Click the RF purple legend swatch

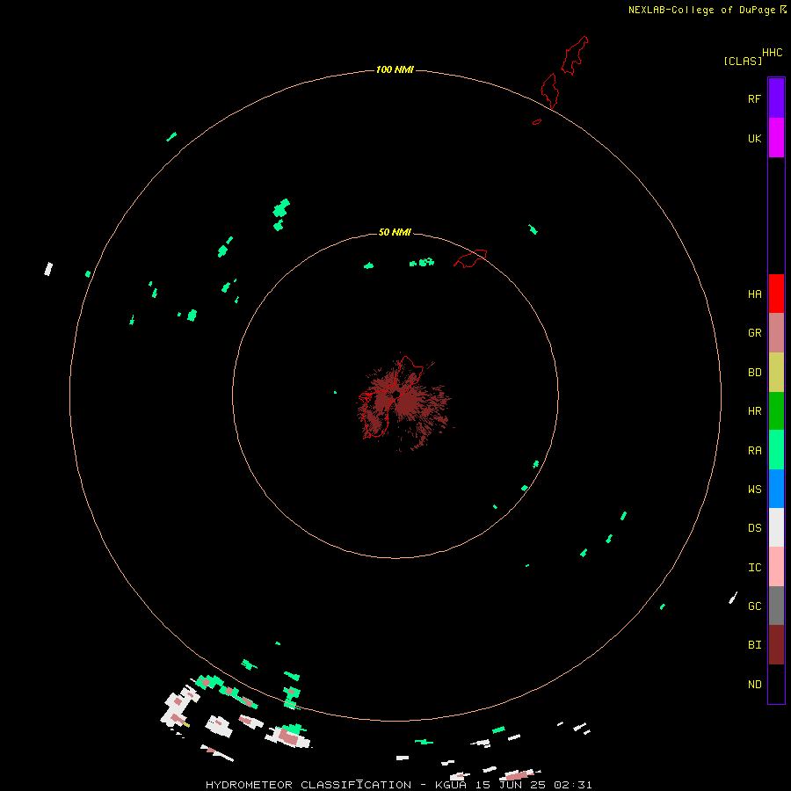(x=776, y=98)
